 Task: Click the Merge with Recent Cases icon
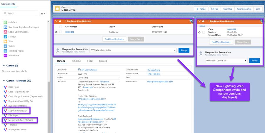[x=5, y=120]
